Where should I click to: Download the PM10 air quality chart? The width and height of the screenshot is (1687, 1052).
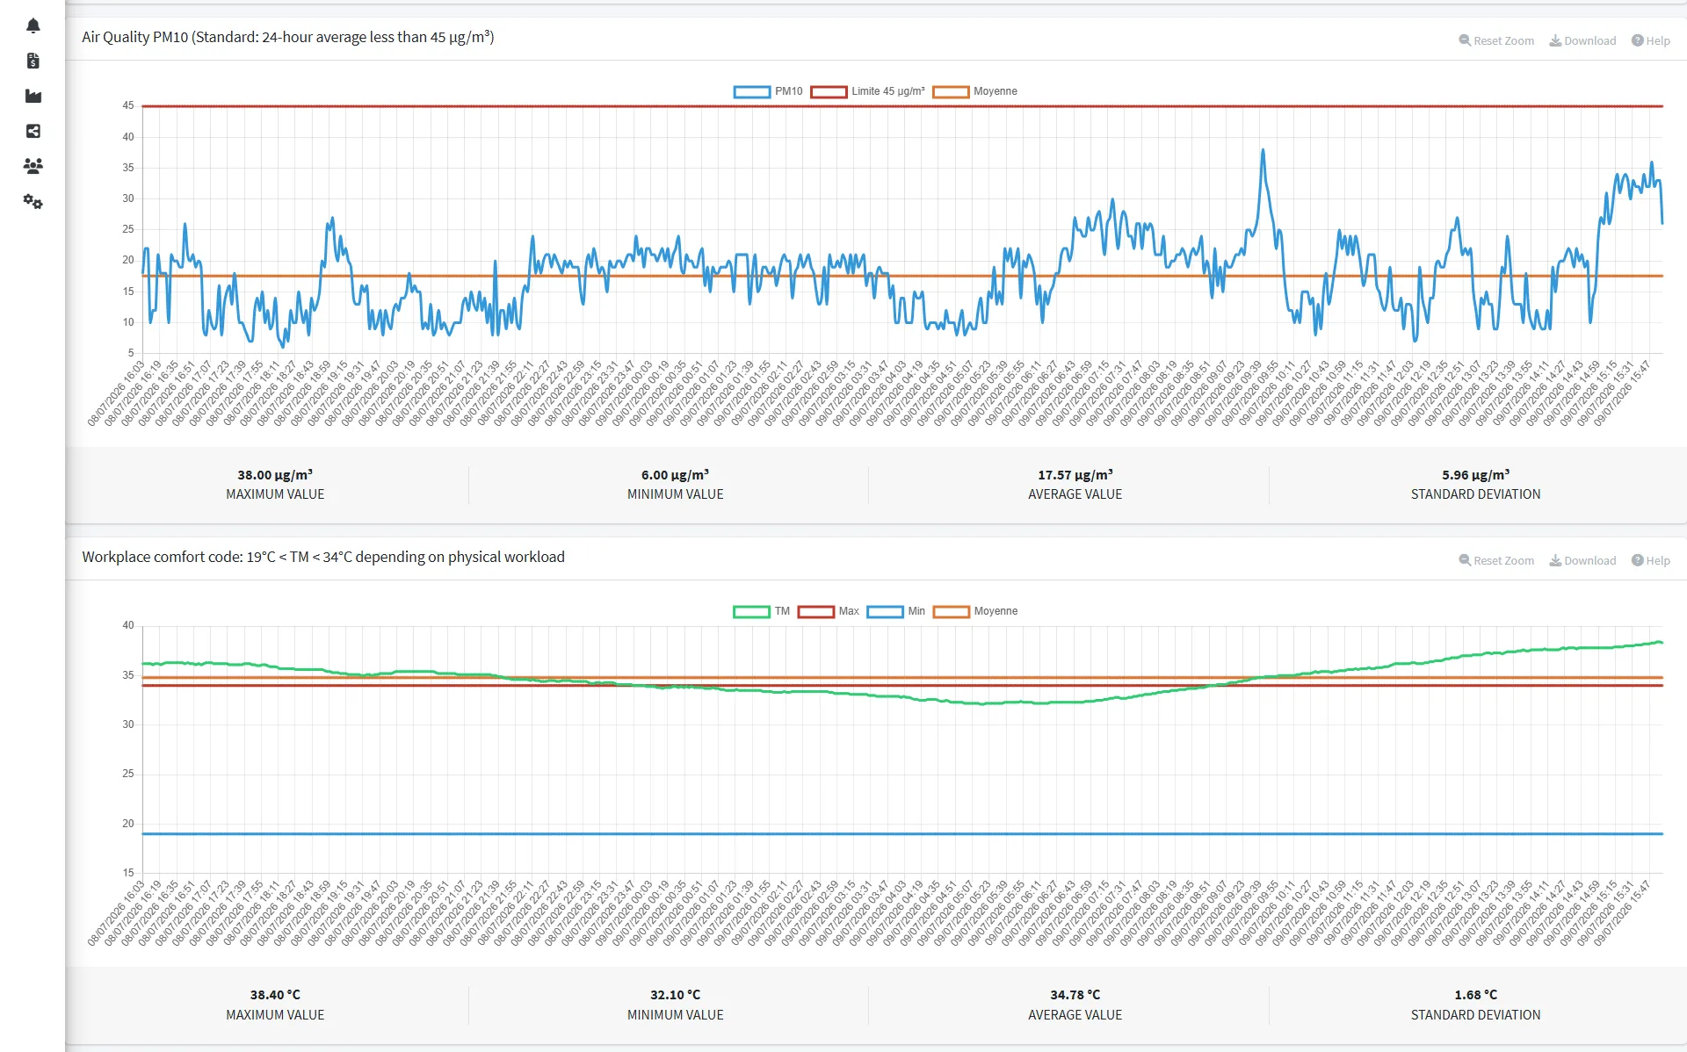click(x=1582, y=40)
